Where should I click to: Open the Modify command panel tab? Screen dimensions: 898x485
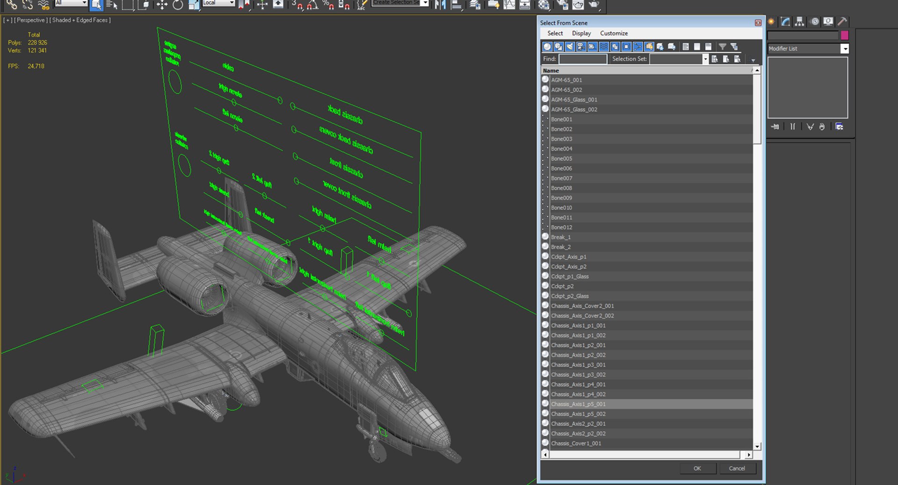coord(786,21)
